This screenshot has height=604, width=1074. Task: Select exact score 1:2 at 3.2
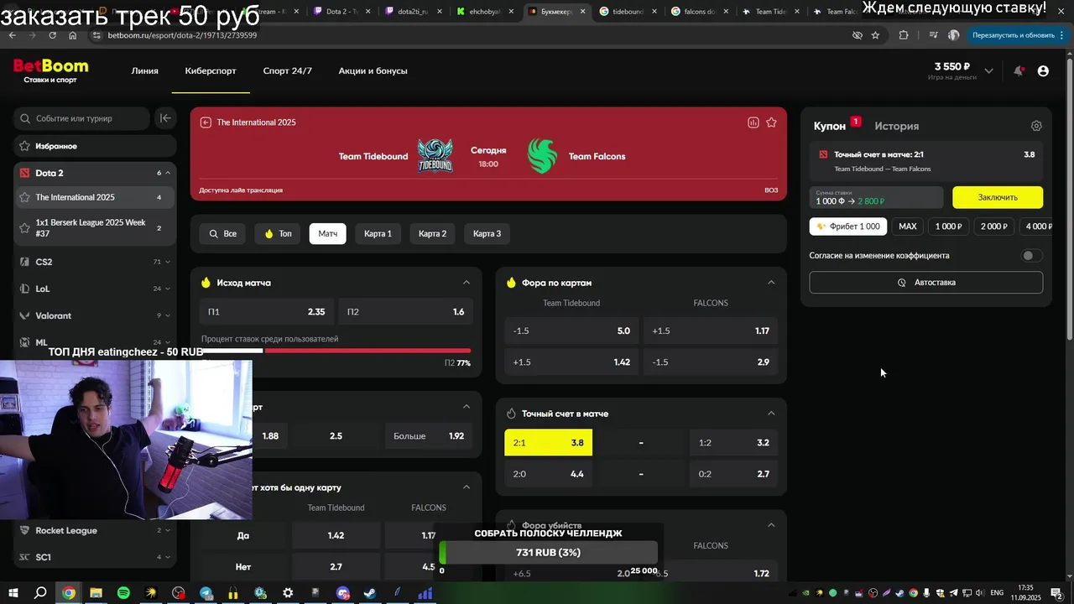[733, 442]
